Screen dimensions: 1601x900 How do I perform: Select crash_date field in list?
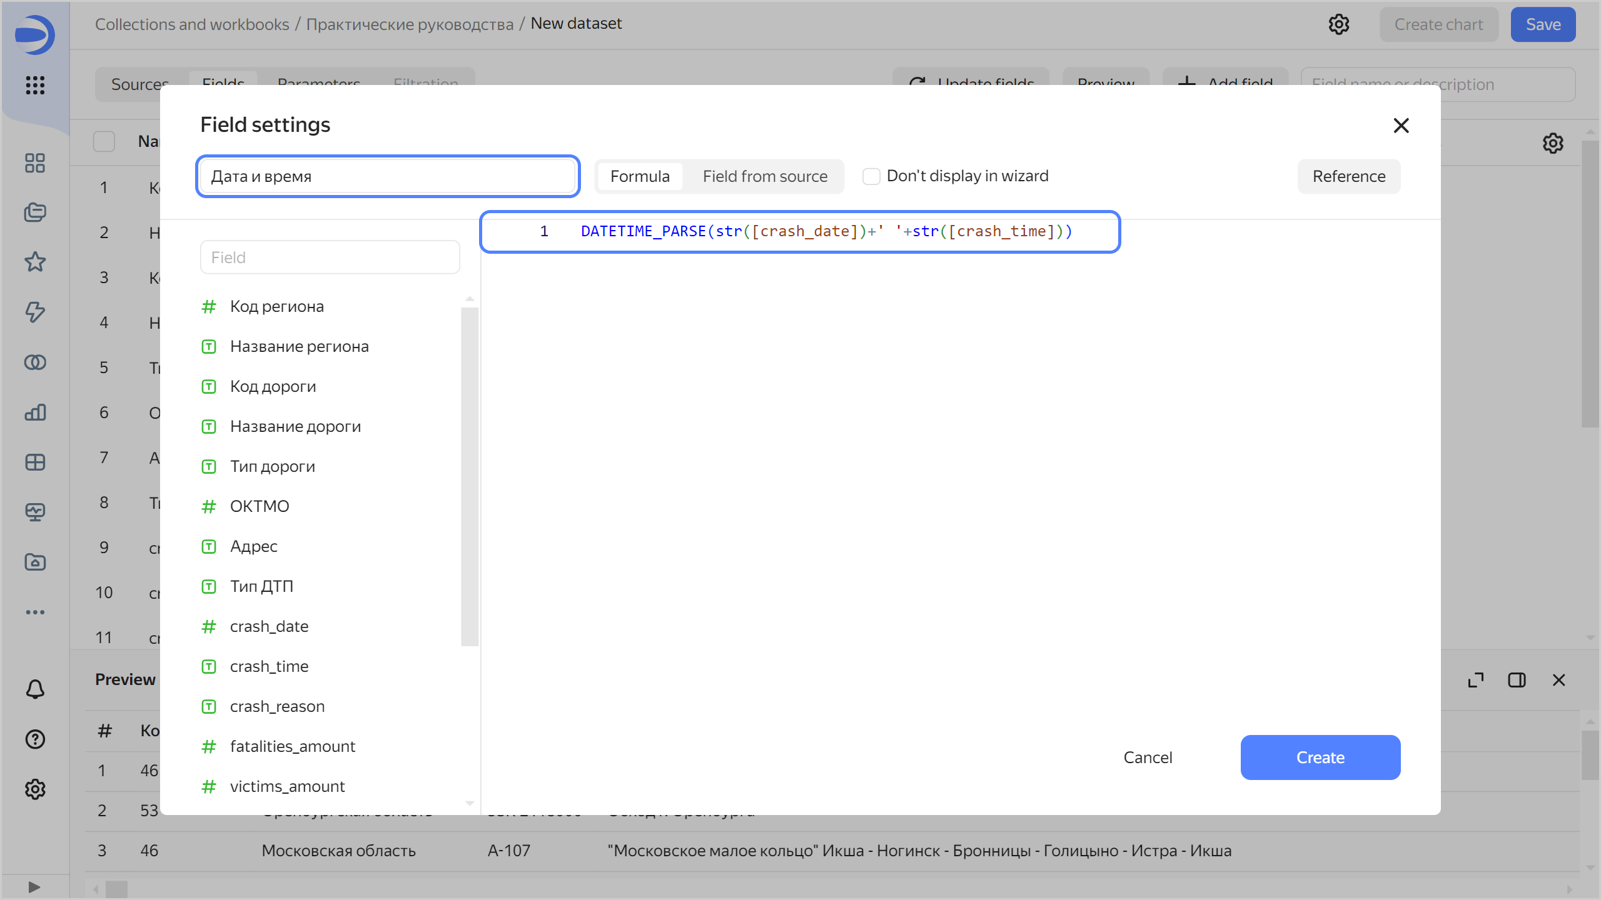(269, 626)
